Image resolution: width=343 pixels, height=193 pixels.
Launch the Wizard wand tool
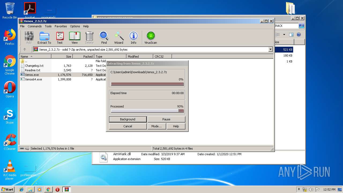(119, 38)
